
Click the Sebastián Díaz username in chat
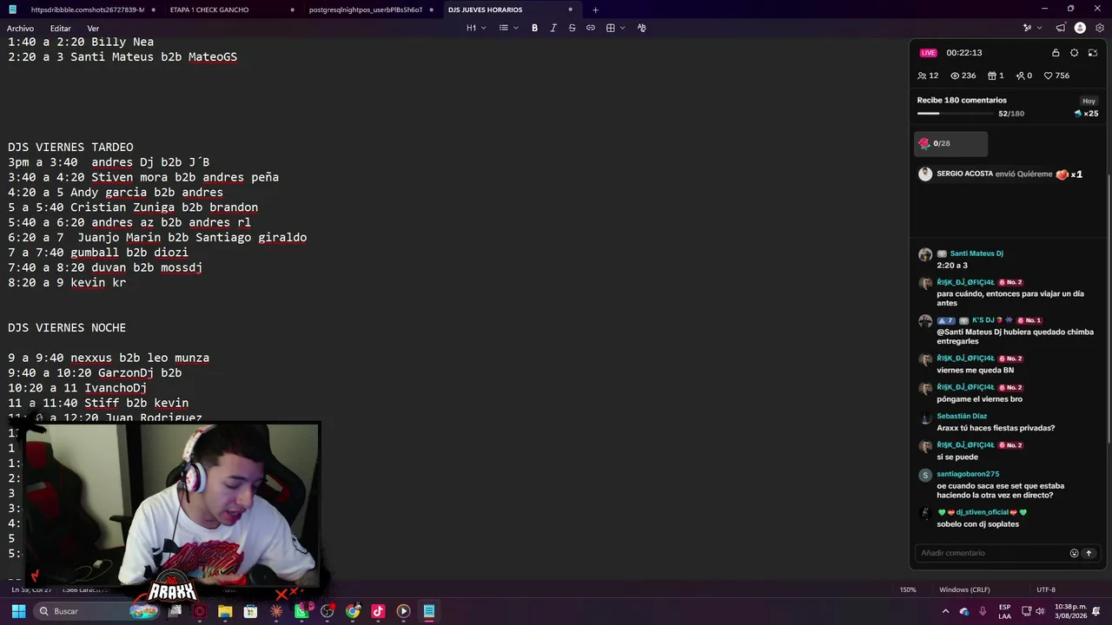click(x=962, y=416)
